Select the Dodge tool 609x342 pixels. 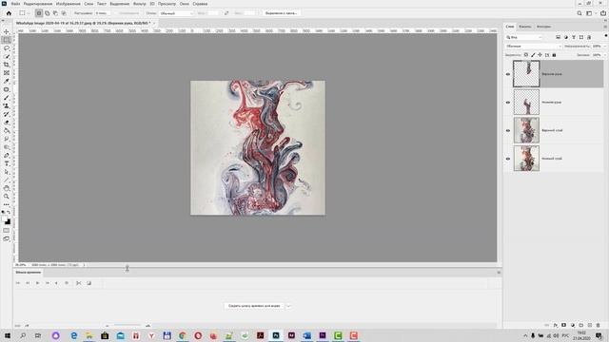[x=7, y=147]
